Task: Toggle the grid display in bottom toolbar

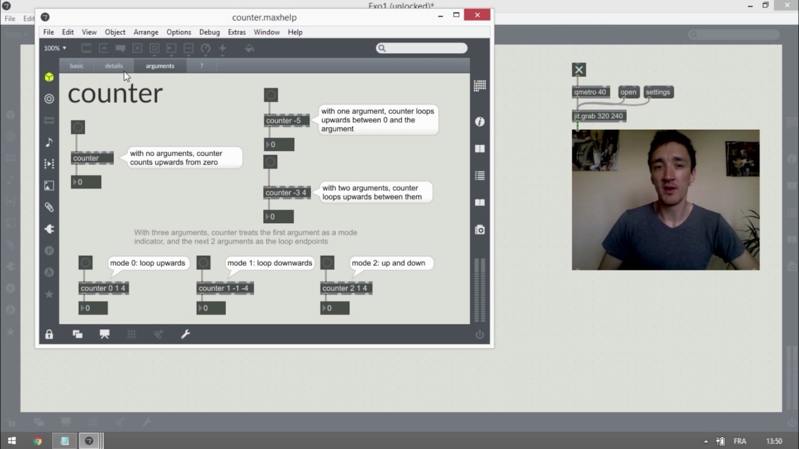Action: (x=132, y=334)
